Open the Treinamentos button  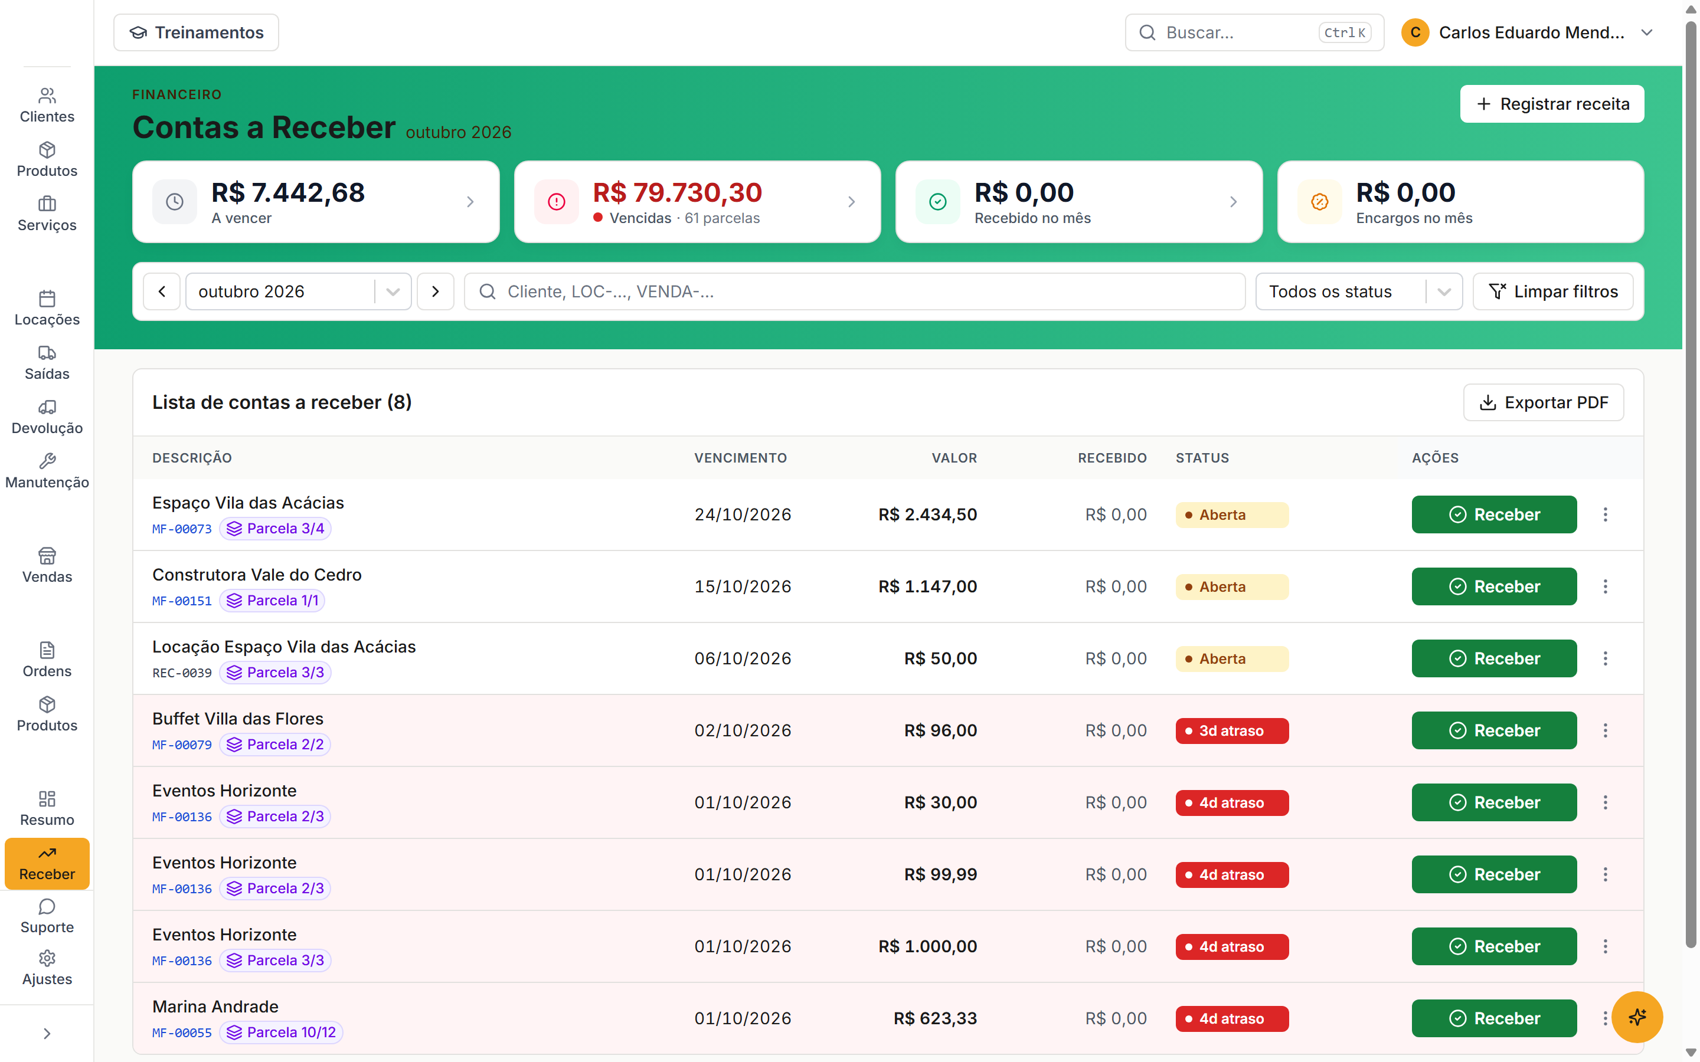click(x=196, y=32)
